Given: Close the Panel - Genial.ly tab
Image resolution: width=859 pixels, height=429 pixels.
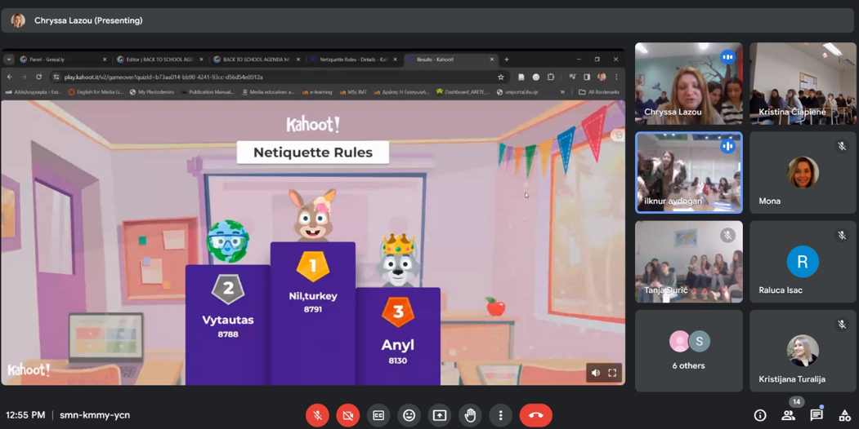Looking at the screenshot, I should [105, 60].
